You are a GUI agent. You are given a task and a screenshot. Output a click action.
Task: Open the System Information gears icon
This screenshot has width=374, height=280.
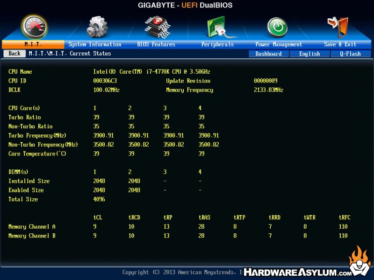click(x=97, y=27)
